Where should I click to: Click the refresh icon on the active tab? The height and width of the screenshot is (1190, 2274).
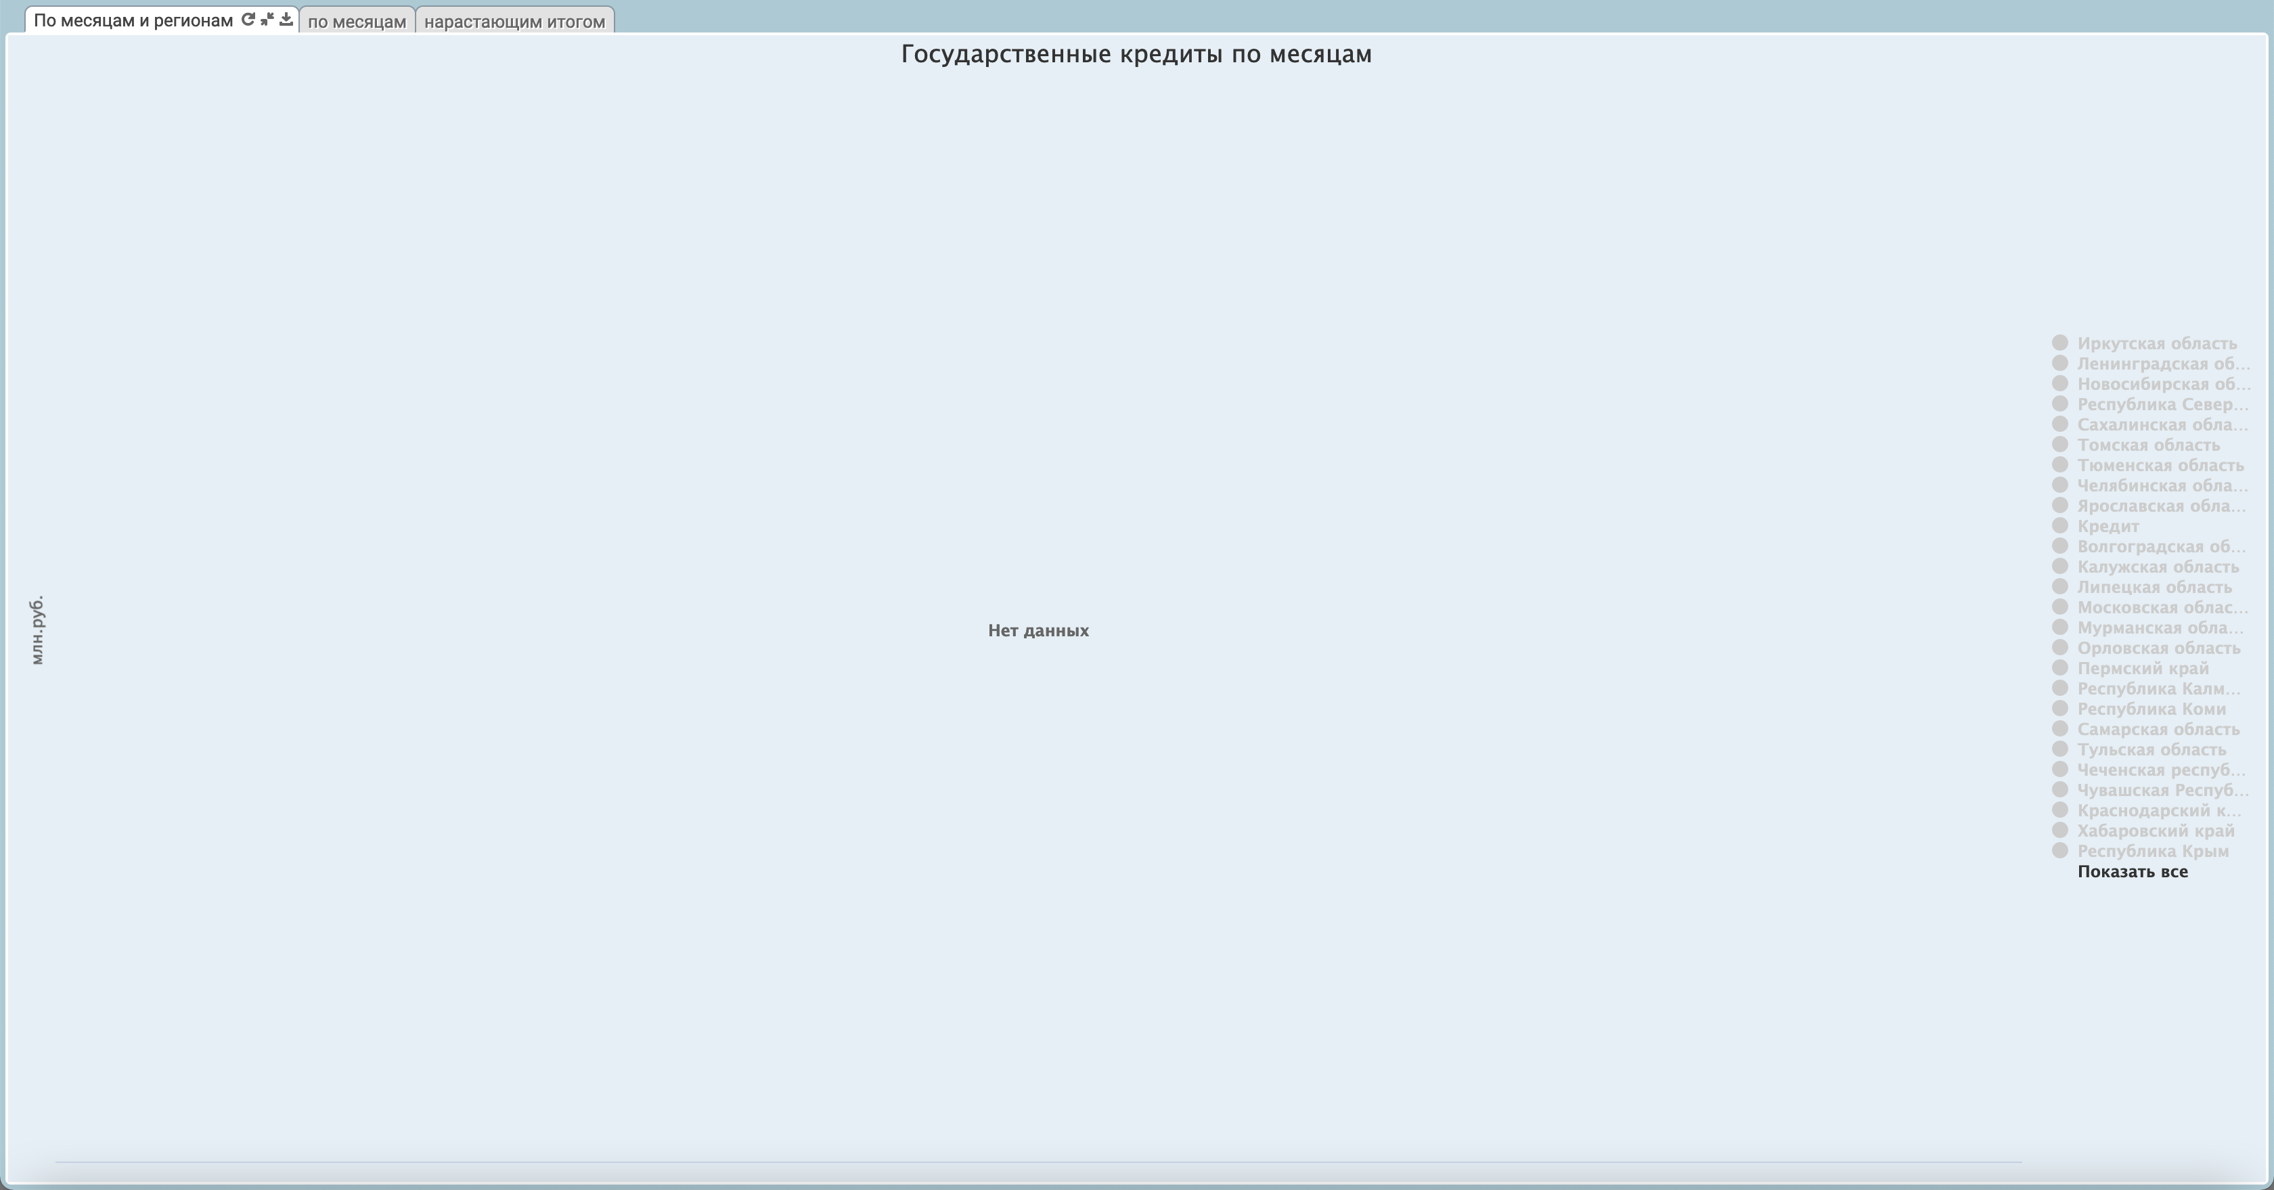(x=248, y=20)
